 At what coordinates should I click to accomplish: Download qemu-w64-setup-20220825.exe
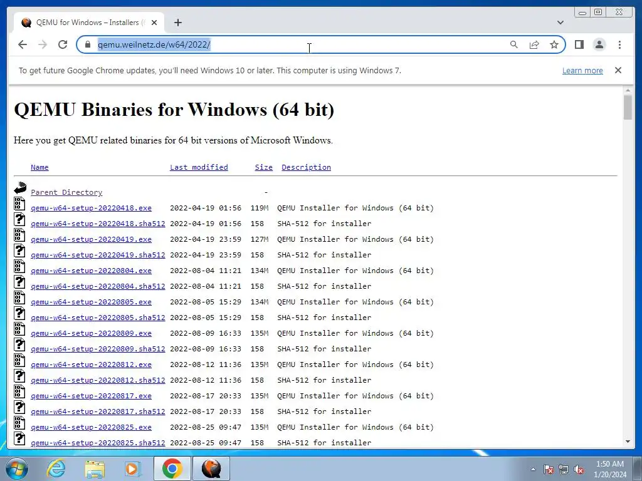pos(91,427)
